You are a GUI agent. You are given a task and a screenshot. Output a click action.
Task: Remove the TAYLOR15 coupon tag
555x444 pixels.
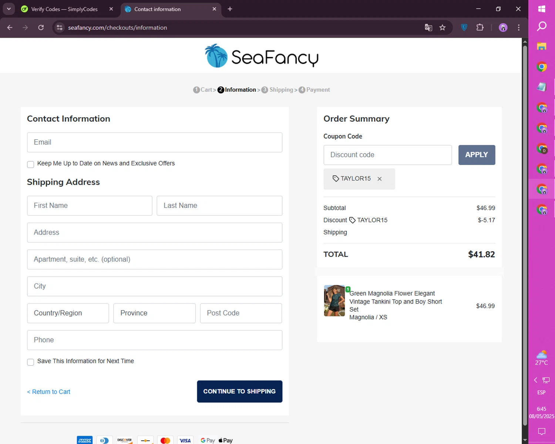(380, 179)
